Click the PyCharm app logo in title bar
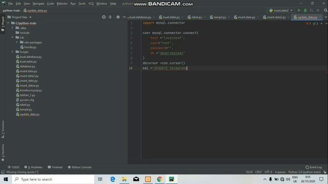This screenshot has width=328, height=184. click(4, 4)
